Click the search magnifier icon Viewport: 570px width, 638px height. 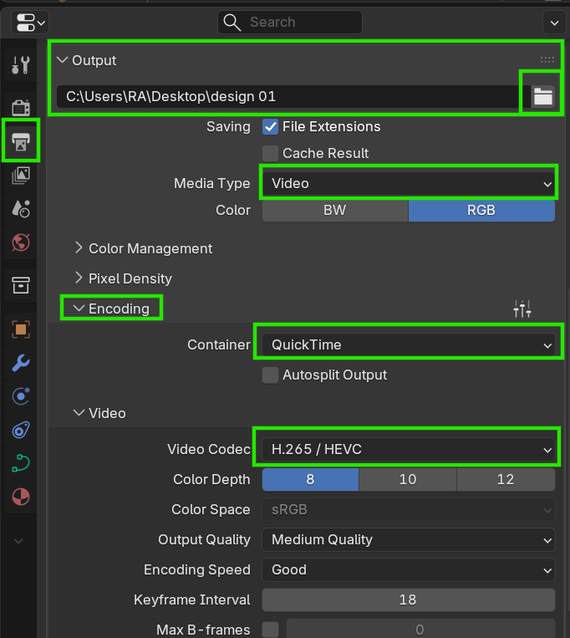click(232, 23)
